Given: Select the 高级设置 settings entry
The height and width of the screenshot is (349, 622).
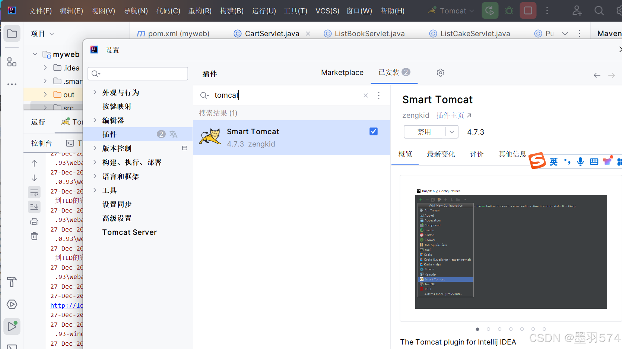Looking at the screenshot, I should point(117,218).
